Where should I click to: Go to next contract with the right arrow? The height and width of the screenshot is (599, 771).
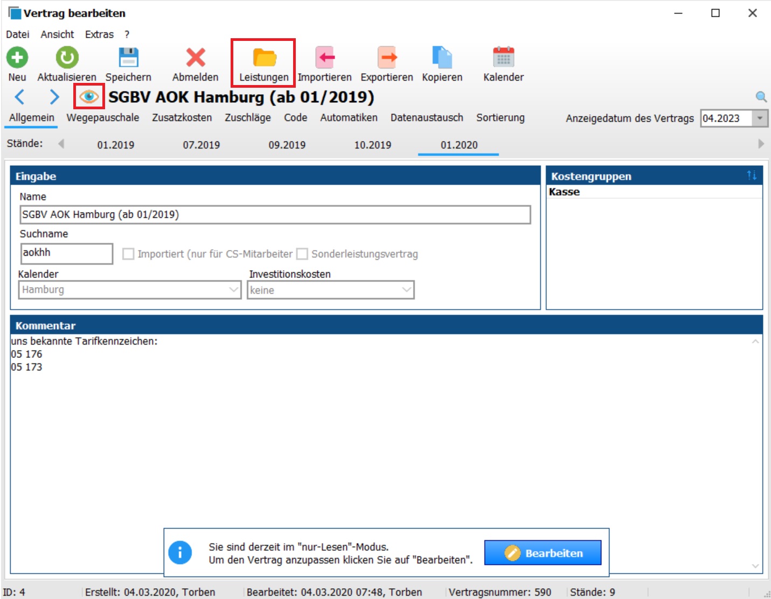tap(54, 97)
